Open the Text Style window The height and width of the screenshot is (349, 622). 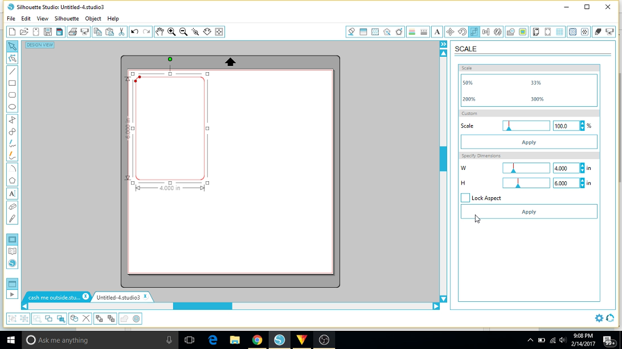[x=437, y=32]
